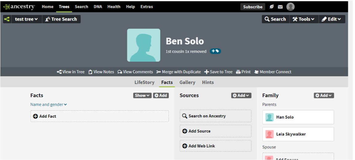Viewport: 355px width, 160px height.
Task: Click the Ben Solo name heading
Action: (x=185, y=41)
